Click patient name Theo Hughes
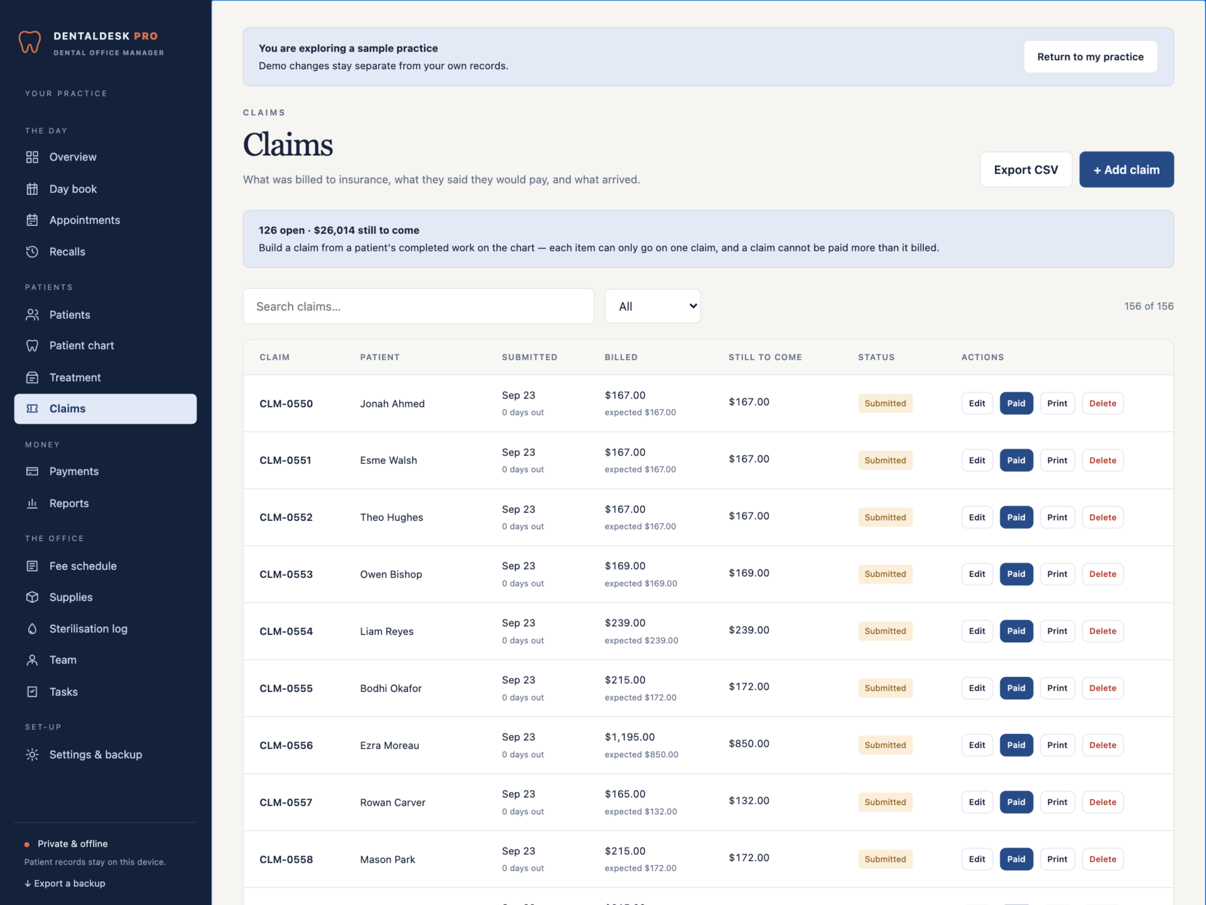The height and width of the screenshot is (905, 1206). (391, 517)
